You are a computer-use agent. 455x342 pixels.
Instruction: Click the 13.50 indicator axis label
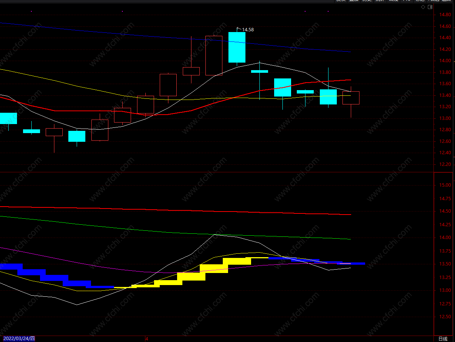[445, 264]
